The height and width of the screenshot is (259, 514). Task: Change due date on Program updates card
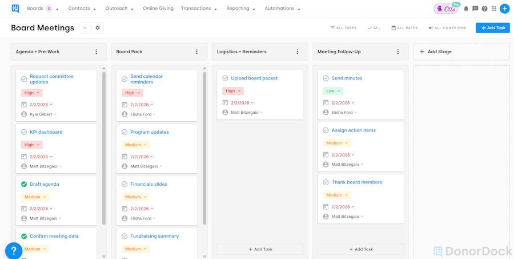142,157
